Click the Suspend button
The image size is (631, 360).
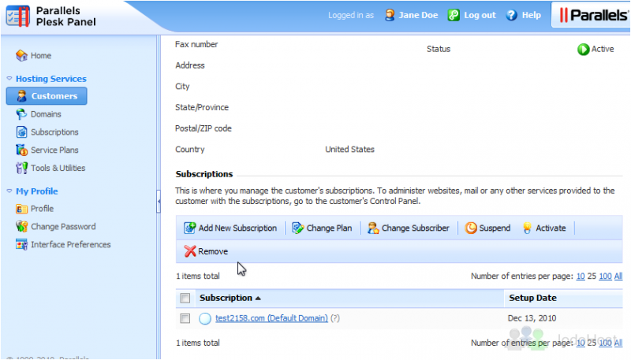coord(487,228)
